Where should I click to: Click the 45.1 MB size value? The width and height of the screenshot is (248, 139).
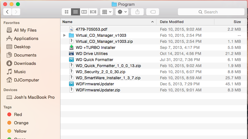[x=233, y=84]
